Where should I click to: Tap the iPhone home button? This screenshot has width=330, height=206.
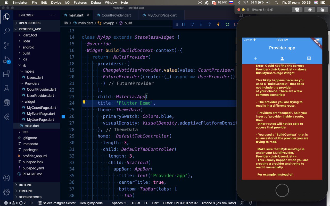point(282,190)
